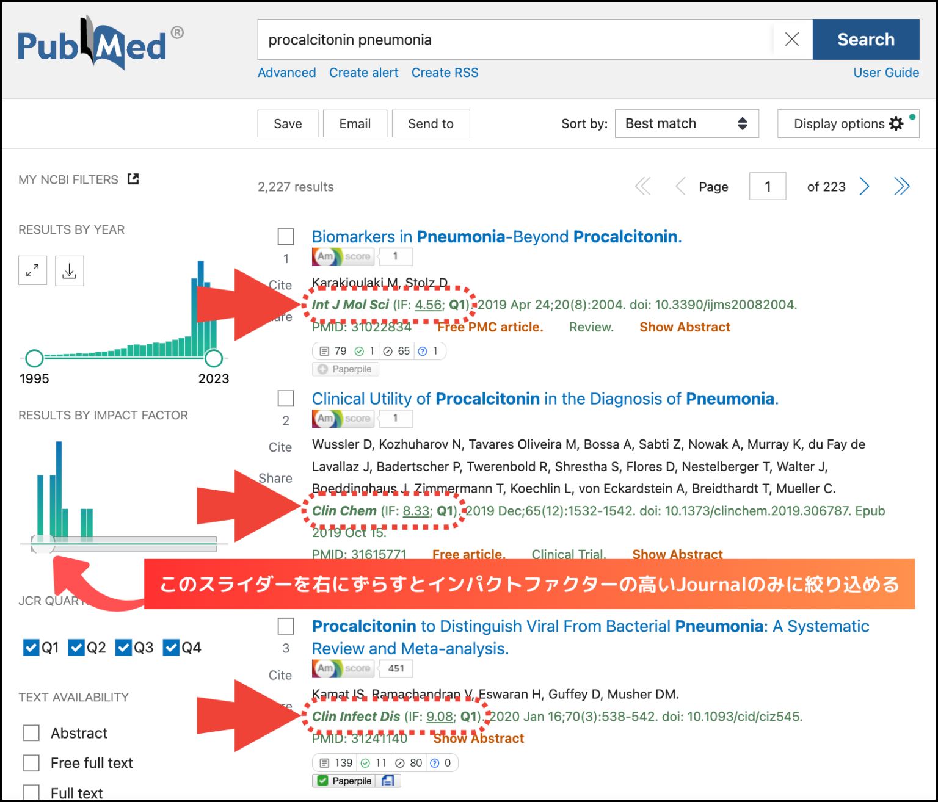Screen dimensions: 938x802
Task: Open the Advanced search page
Action: 286,72
